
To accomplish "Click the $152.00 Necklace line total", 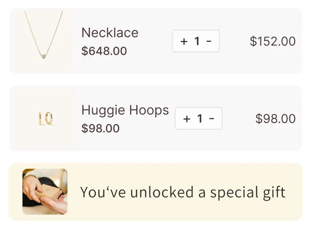I will click(x=273, y=41).
